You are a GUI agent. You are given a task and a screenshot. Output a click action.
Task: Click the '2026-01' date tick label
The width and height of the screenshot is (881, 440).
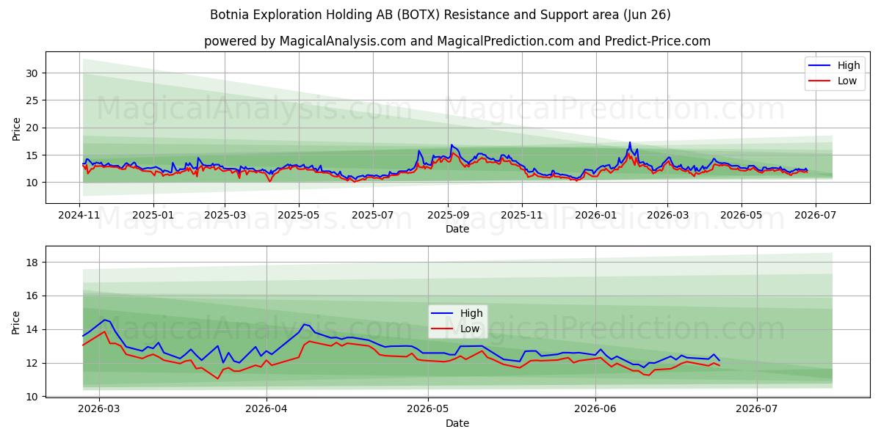[x=595, y=216]
